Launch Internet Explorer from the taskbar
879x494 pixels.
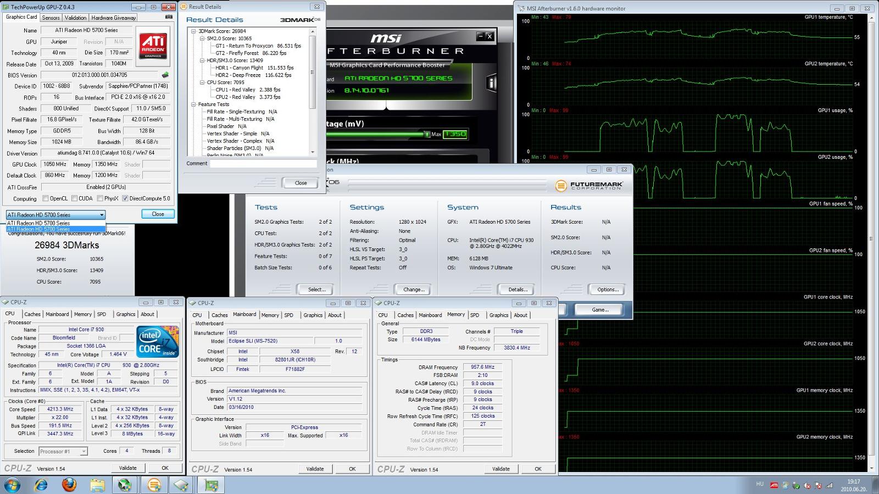tap(41, 485)
